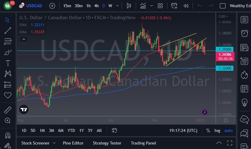
Task: Switch to the 4h timeframe
Action: (96, 6)
